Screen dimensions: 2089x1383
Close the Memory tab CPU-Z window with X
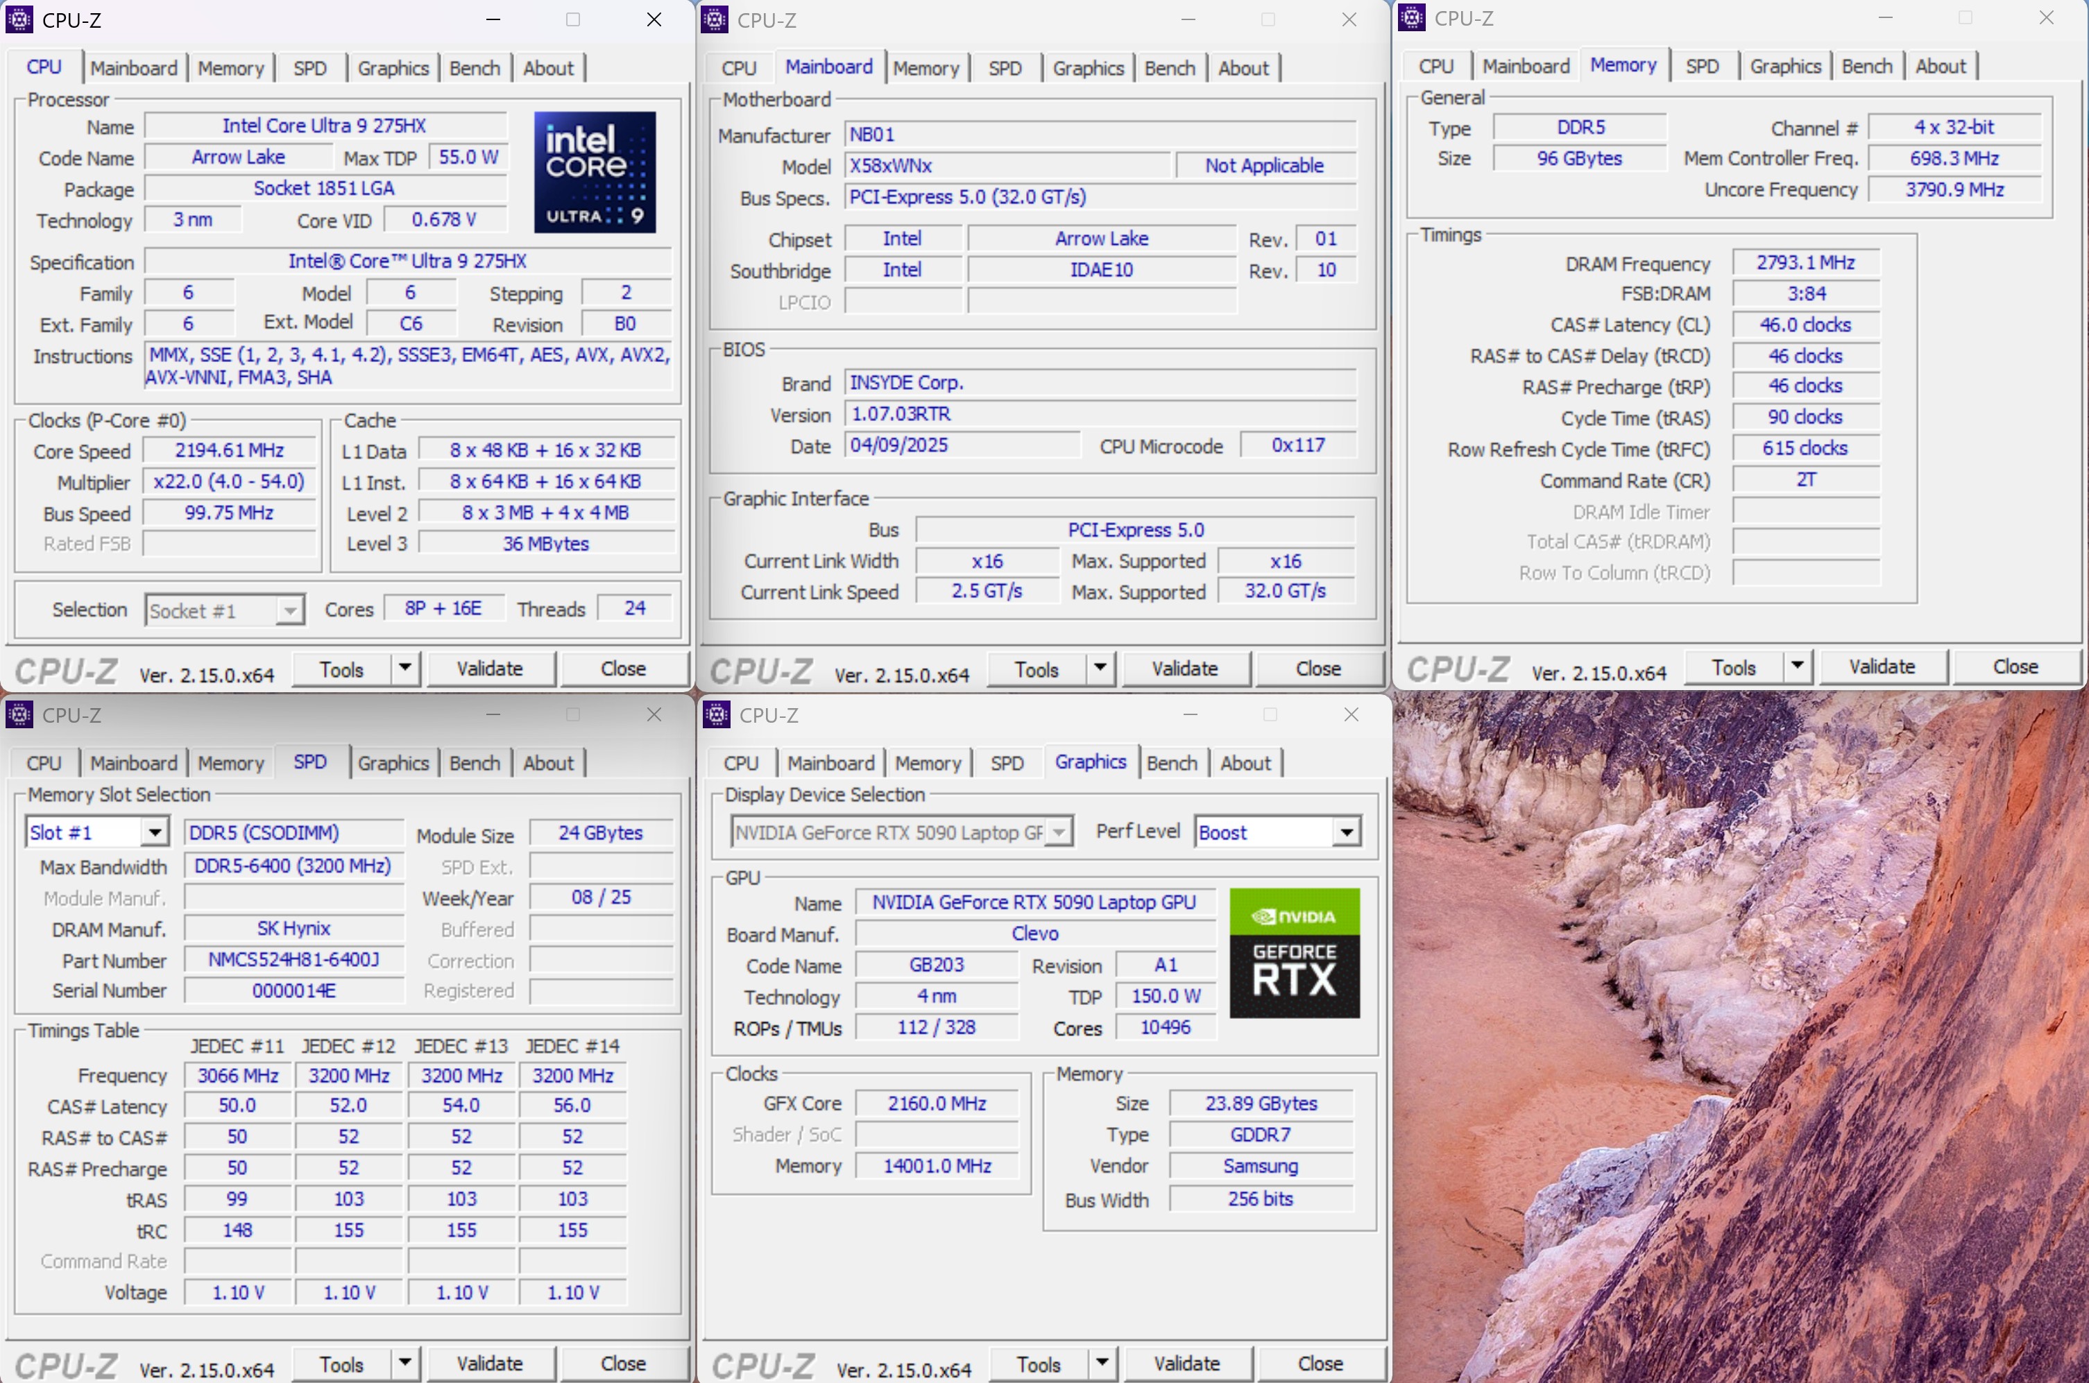pos(2046,17)
